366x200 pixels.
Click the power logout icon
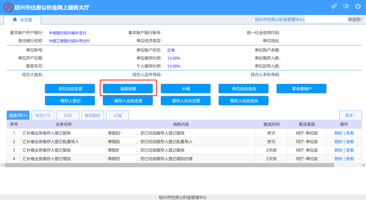tap(358, 6)
